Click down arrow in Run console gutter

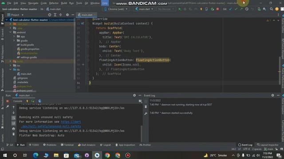coord(14,113)
